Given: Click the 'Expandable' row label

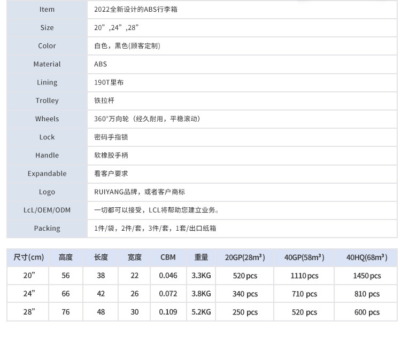Looking at the screenshot, I should coord(47,174).
